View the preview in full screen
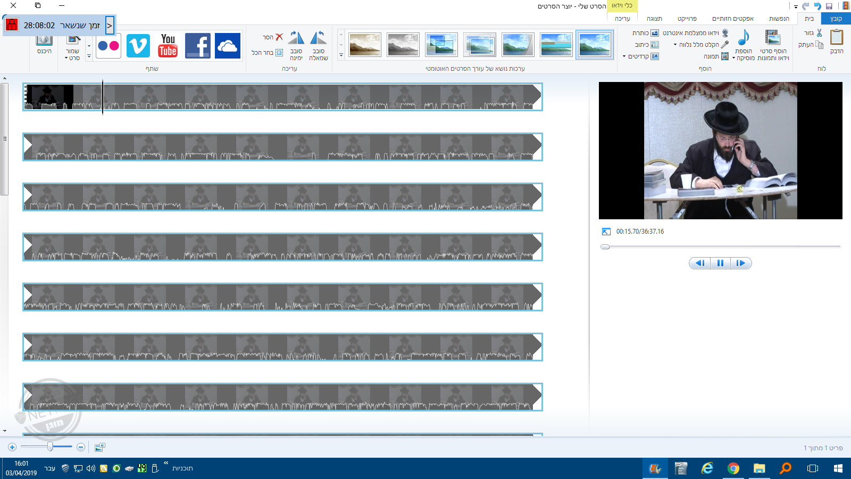Screen dimensions: 851x479 coord(606,232)
